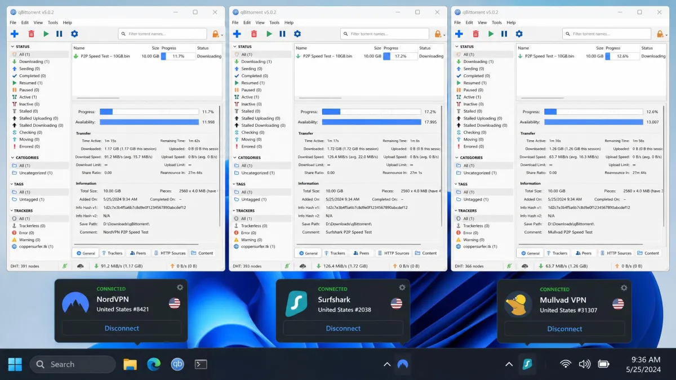The height and width of the screenshot is (380, 676).
Task: Click blue pause icon in 17.2% window
Action: (282, 34)
